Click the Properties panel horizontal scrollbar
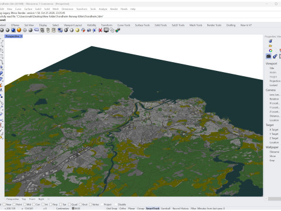Image resolution: width=281 pixels, height=211 pixels. (275, 199)
